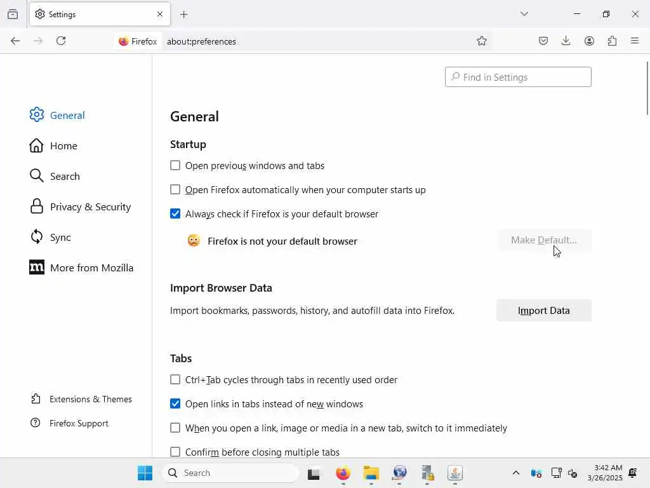Open the Sync settings category
650x488 pixels.
[51, 237]
